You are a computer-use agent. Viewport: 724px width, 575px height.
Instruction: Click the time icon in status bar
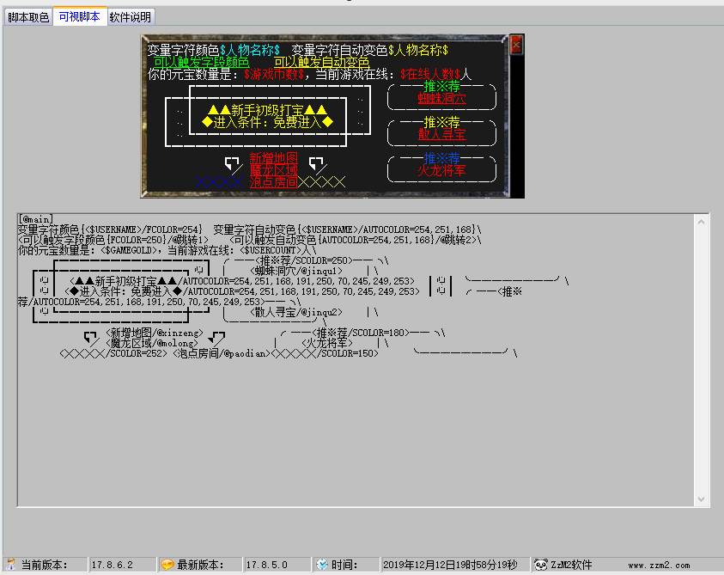click(x=322, y=565)
